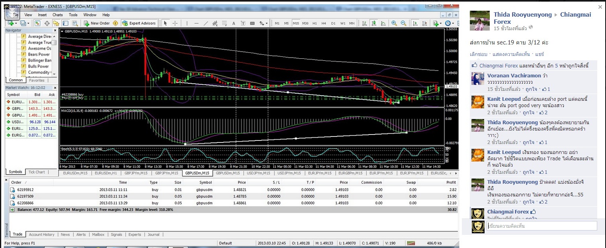
Task: Switch chart to M30 timeframe
Action: [305, 23]
